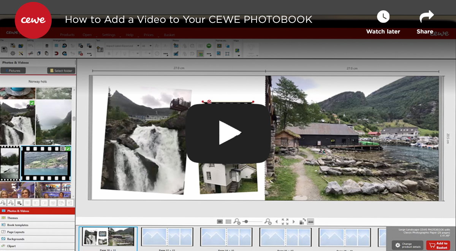Click the canvas zoom slider
Screen dimensions: 456x251
point(252,221)
